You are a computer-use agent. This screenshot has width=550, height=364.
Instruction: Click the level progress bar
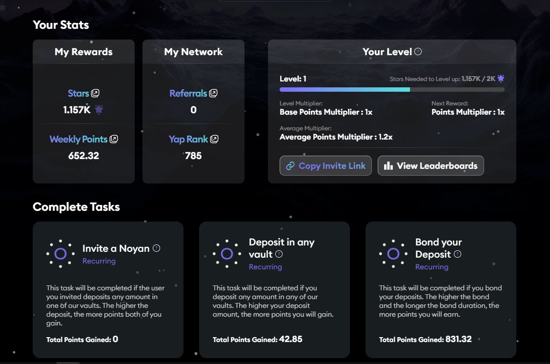392,90
